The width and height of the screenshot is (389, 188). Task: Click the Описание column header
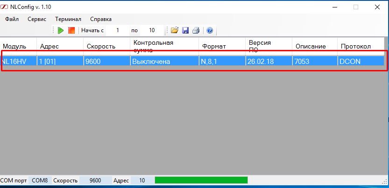tap(315, 46)
